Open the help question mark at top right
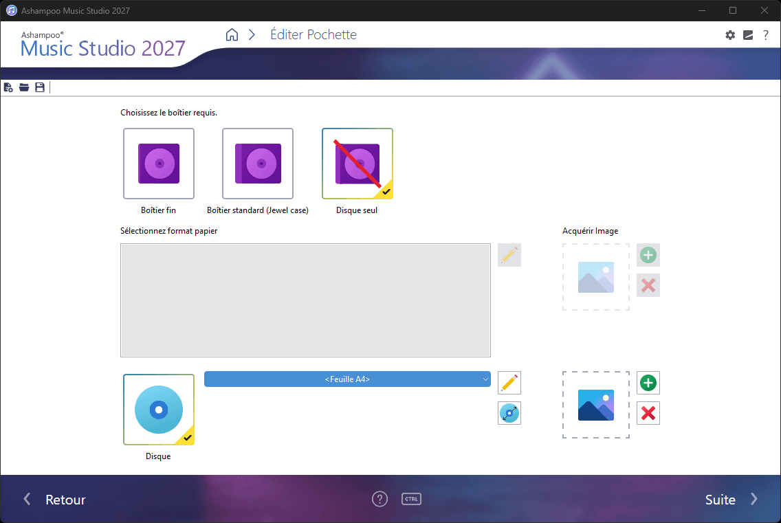This screenshot has height=523, width=781. pyautogui.click(x=766, y=35)
